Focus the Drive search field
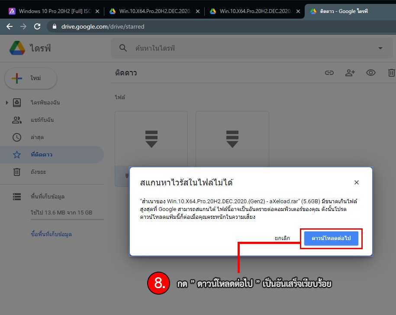396x315 pixels. (251, 48)
